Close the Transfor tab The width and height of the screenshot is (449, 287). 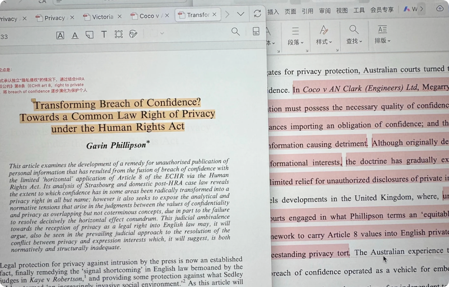[214, 14]
